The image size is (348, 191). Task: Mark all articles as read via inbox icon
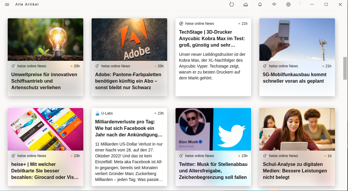click(x=246, y=4)
